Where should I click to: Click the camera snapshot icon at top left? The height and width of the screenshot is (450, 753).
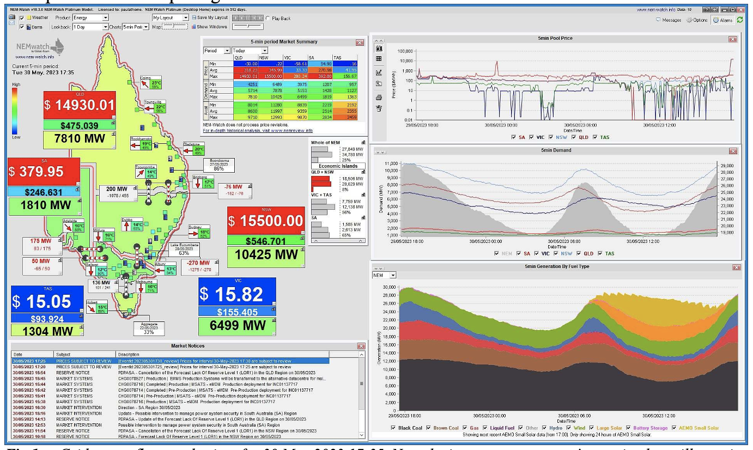(x=11, y=17)
